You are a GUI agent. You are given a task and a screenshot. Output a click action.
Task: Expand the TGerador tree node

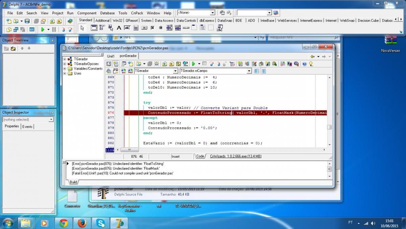pos(65,59)
